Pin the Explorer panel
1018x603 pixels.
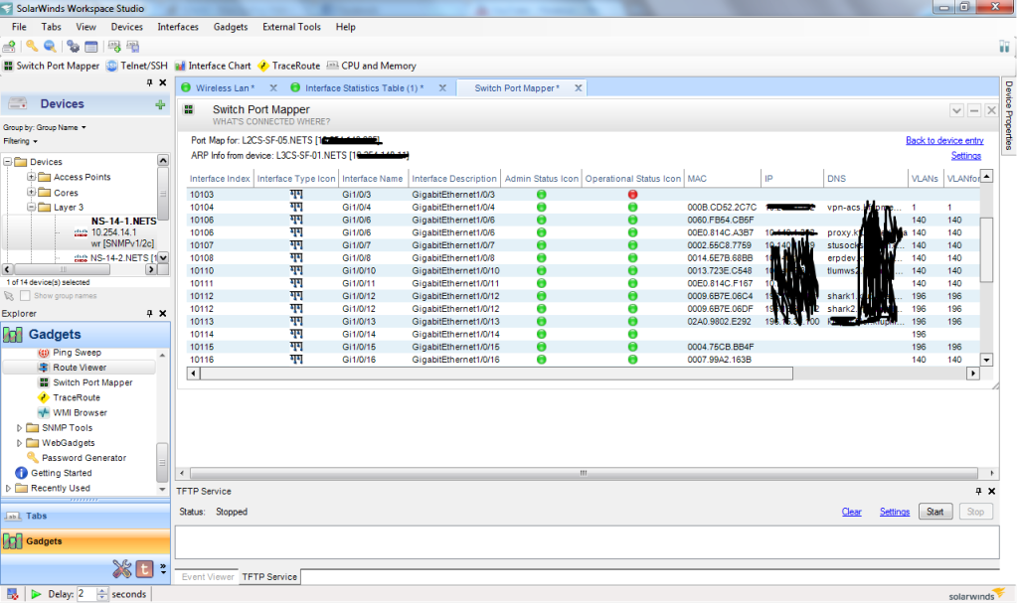coord(150,314)
